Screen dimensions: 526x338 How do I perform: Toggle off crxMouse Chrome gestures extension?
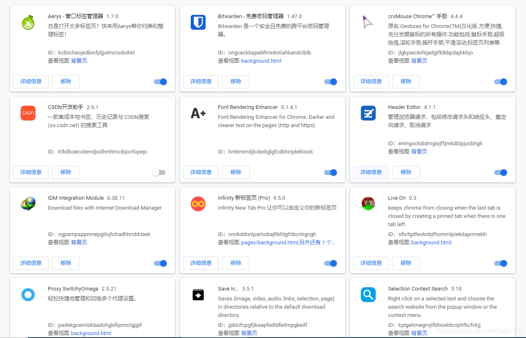point(501,82)
